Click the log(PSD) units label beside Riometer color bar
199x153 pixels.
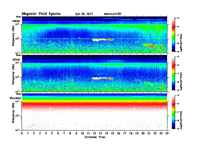[181, 120]
